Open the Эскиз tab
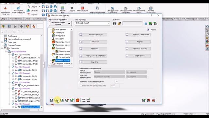 click(27, 19)
